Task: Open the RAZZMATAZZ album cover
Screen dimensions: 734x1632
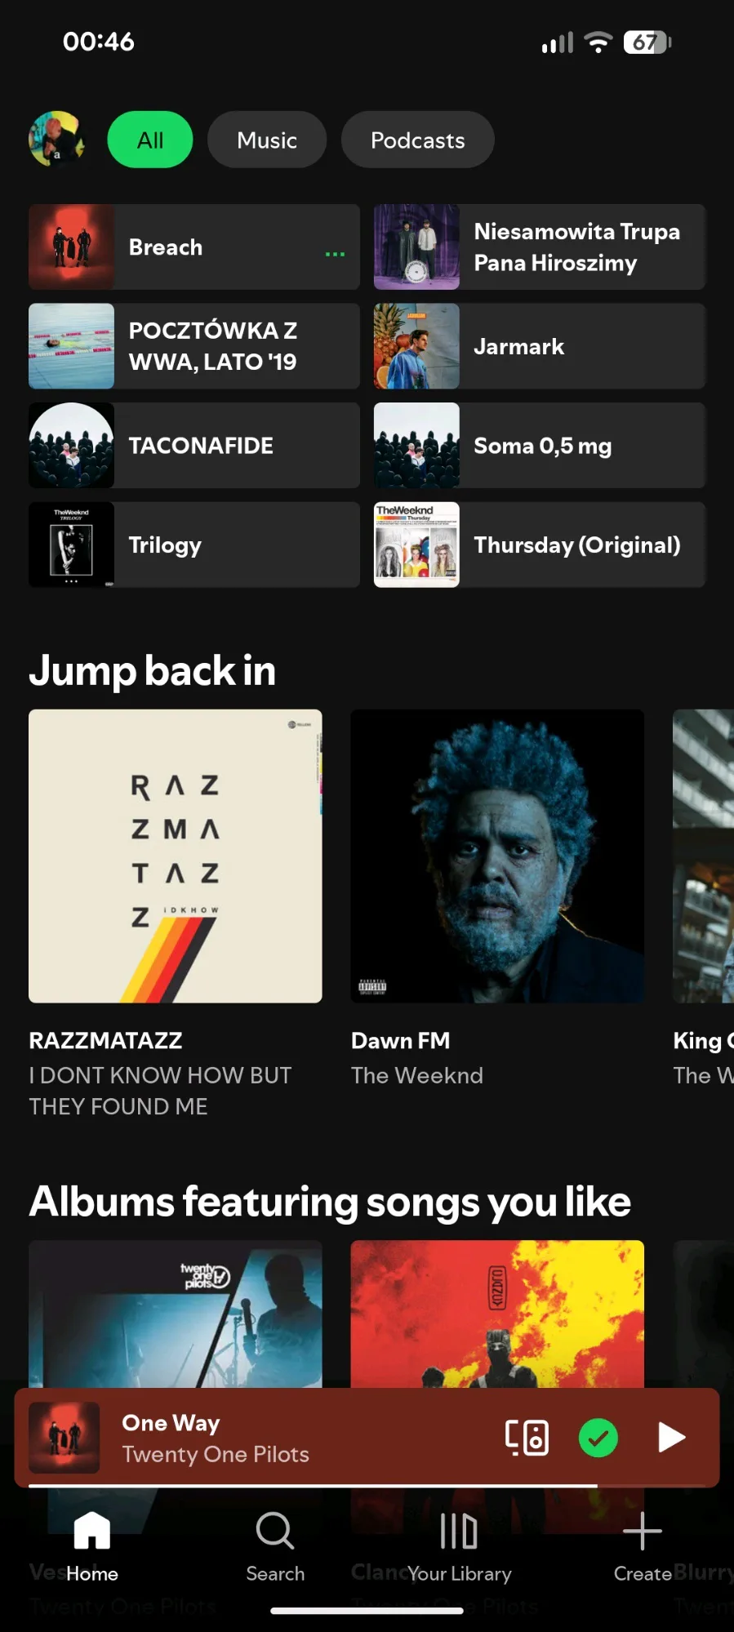Action: click(176, 856)
